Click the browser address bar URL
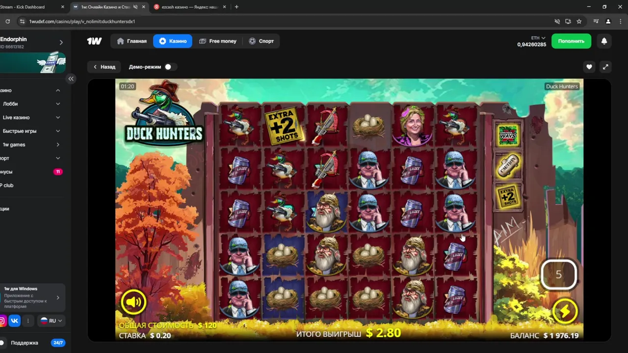The width and height of the screenshot is (628, 353). [82, 22]
